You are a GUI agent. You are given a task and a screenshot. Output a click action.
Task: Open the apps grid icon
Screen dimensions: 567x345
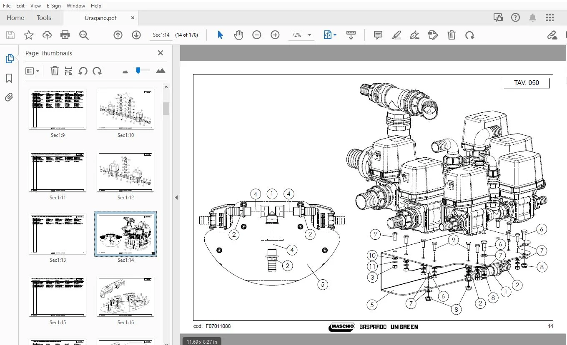(x=550, y=17)
